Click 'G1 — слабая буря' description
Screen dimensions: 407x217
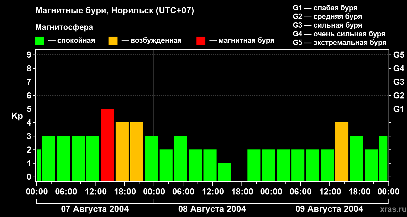[x=325, y=8]
